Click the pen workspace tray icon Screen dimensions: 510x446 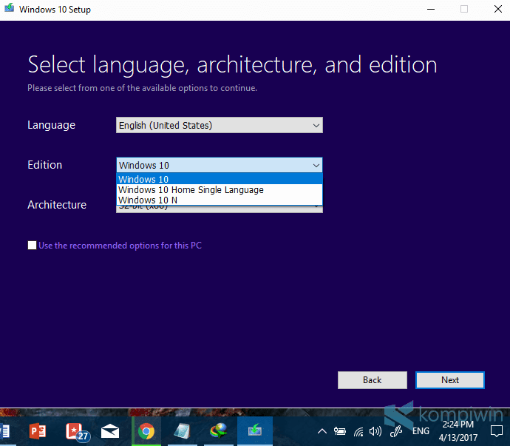coord(396,431)
